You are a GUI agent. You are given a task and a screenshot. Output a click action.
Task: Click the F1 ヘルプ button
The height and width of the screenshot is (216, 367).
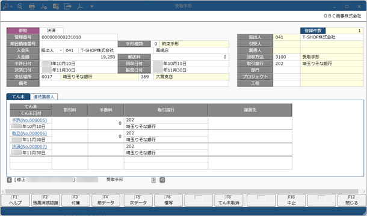coord(16,200)
